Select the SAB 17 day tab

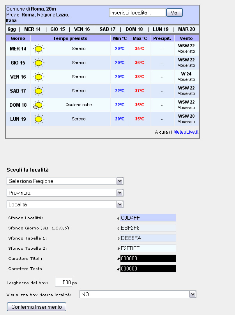[x=108, y=29]
